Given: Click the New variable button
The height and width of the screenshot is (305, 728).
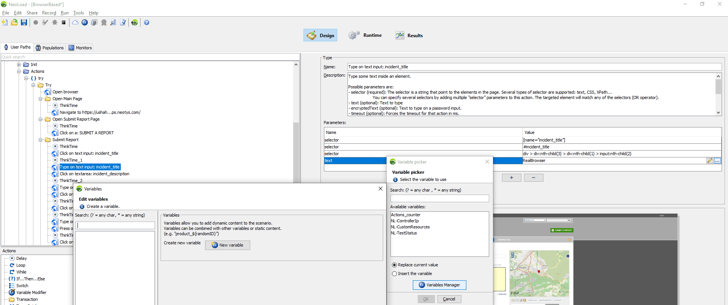Looking at the screenshot, I should pyautogui.click(x=227, y=245).
